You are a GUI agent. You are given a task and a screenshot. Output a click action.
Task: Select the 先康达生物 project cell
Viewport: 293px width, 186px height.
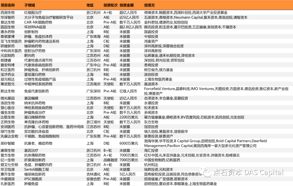pyautogui.click(x=9, y=136)
